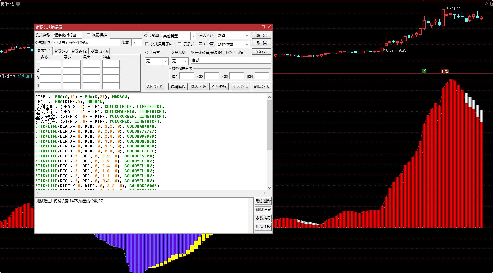Click the 公式名称 input field
This screenshot has height=273, width=493.
pos(68,35)
